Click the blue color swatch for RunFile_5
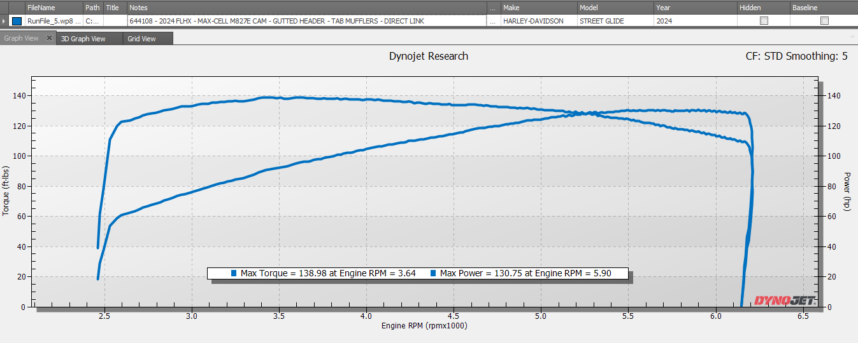 [x=17, y=21]
